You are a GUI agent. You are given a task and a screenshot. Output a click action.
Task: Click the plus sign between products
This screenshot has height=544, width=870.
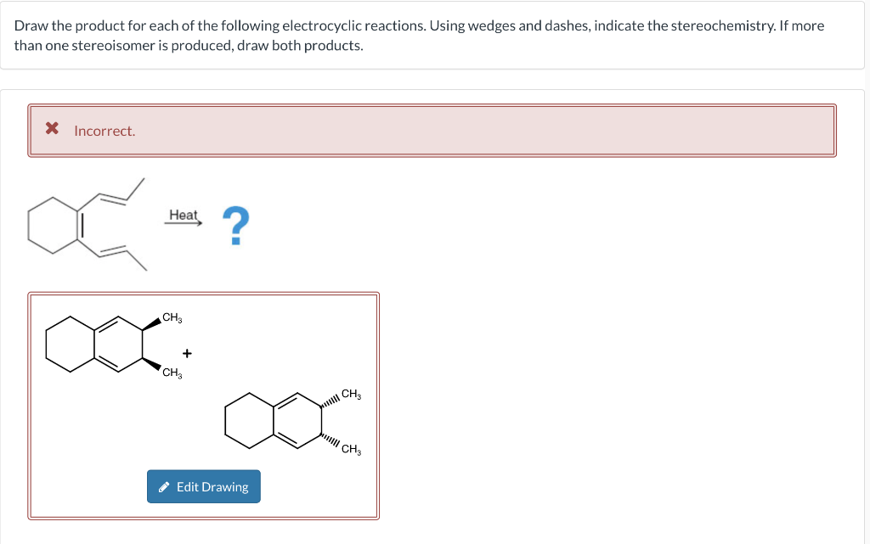click(187, 351)
